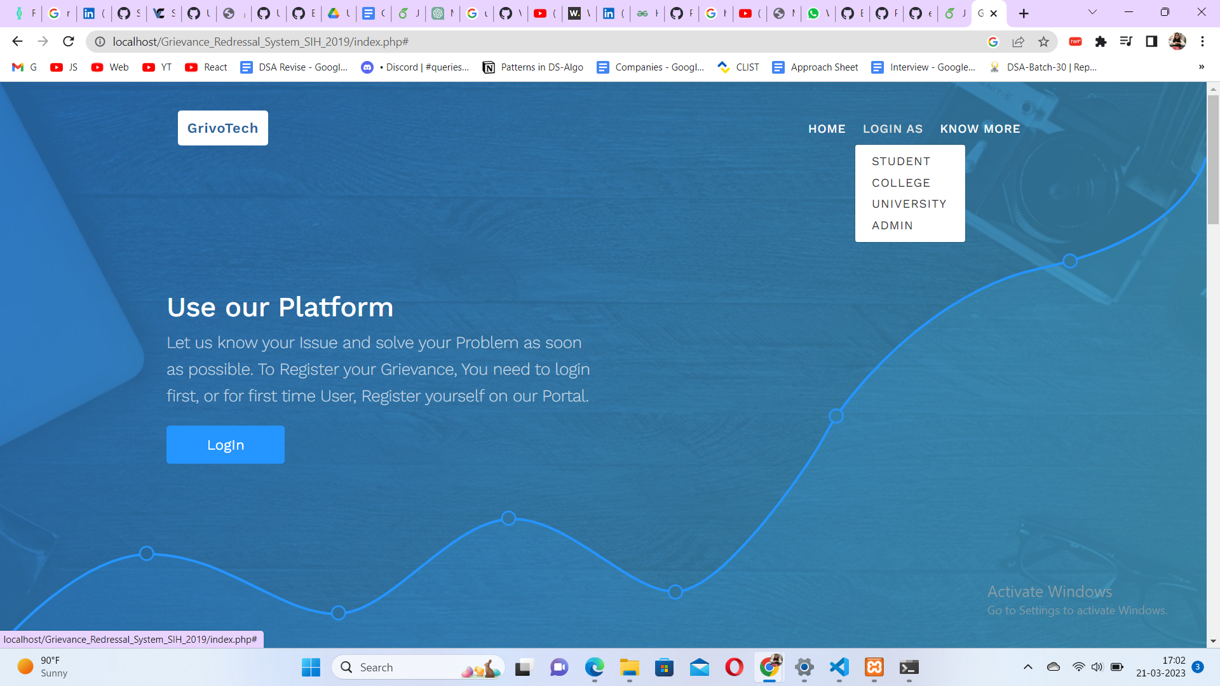Choose ADMIN login option

pos(892,225)
